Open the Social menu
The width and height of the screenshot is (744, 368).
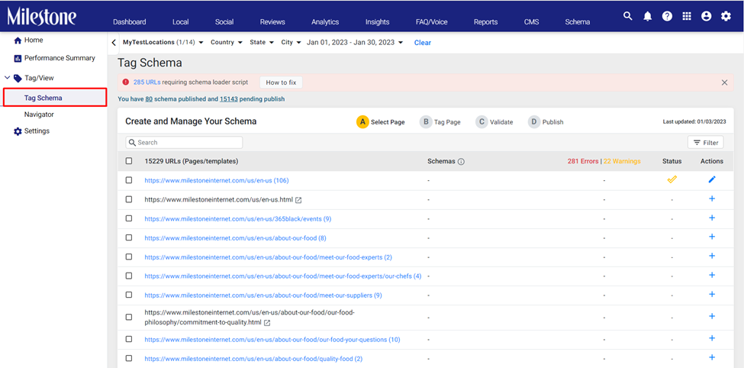(224, 22)
